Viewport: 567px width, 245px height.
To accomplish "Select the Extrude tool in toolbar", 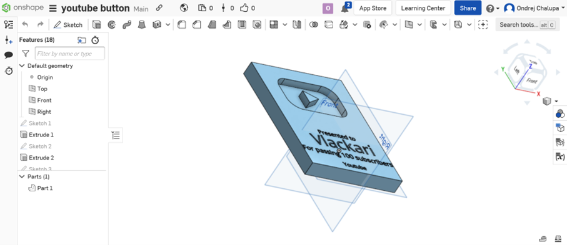I will [x=96, y=24].
